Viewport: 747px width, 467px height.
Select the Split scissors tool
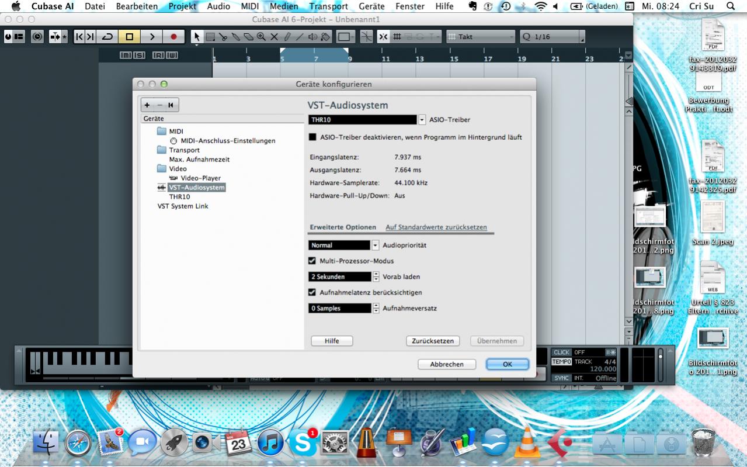tap(223, 37)
